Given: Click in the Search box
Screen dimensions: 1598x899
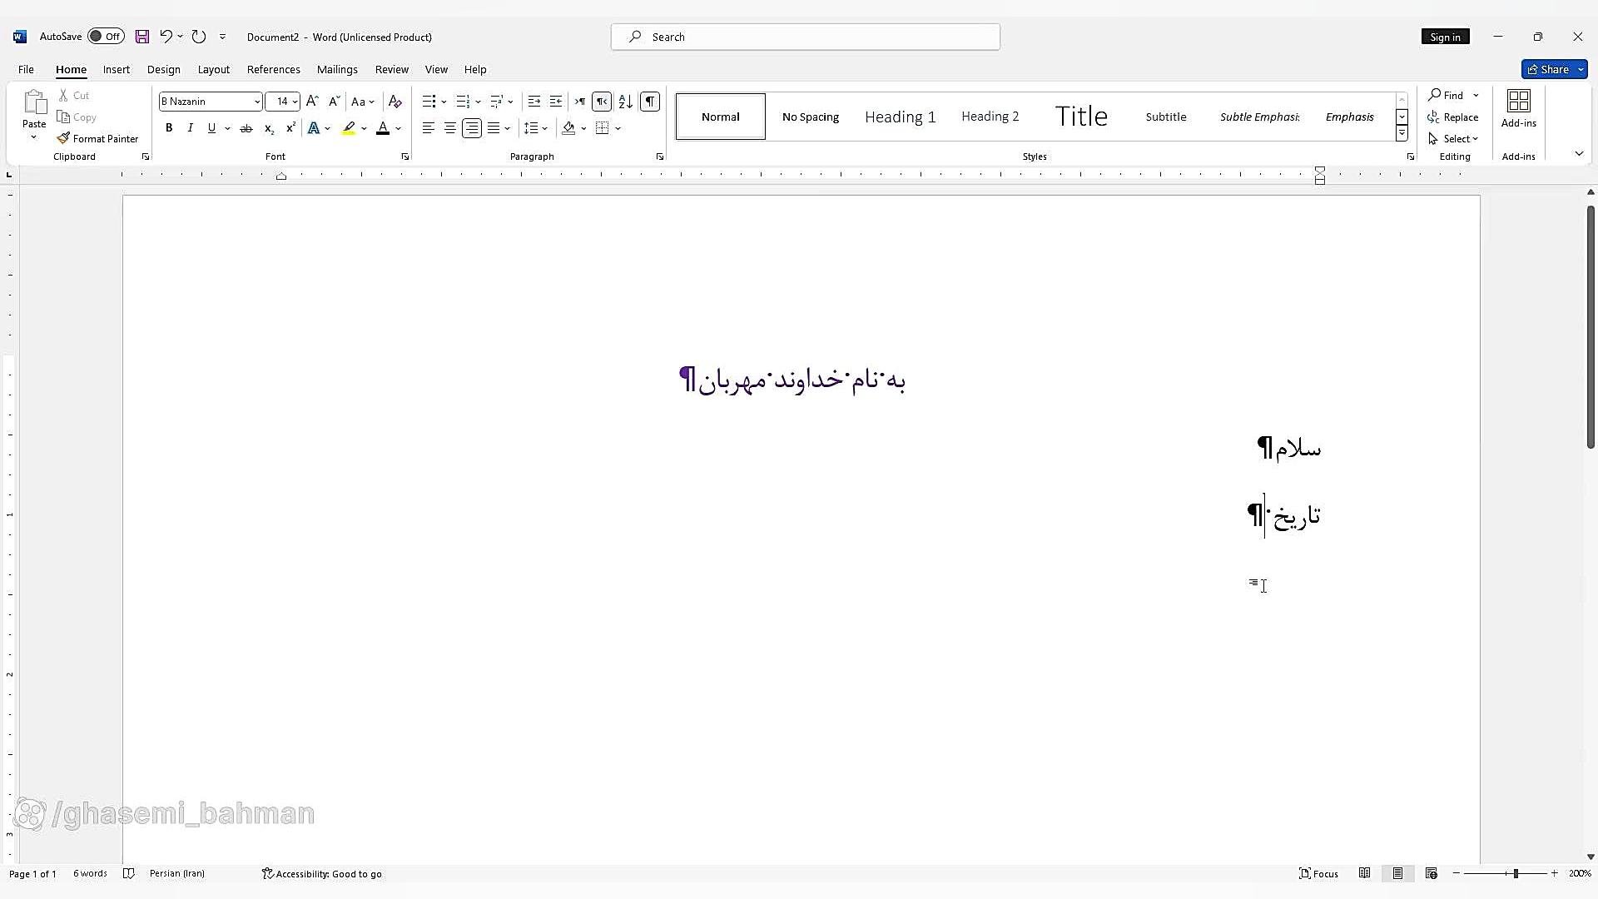Looking at the screenshot, I should tap(805, 37).
